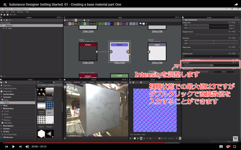This screenshot has height=150, width=241.
Task: Click the Random Seed slider
Action: point(211,56)
